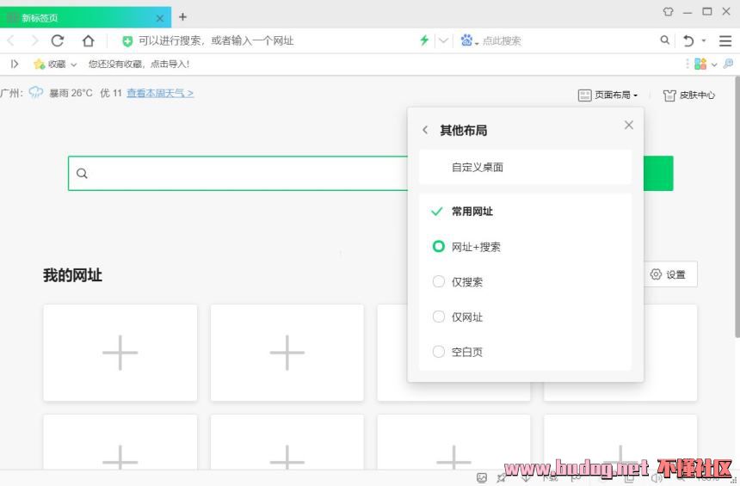Expand the 收藏 favorites dropdown
The image size is (740, 486).
pyautogui.click(x=55, y=65)
